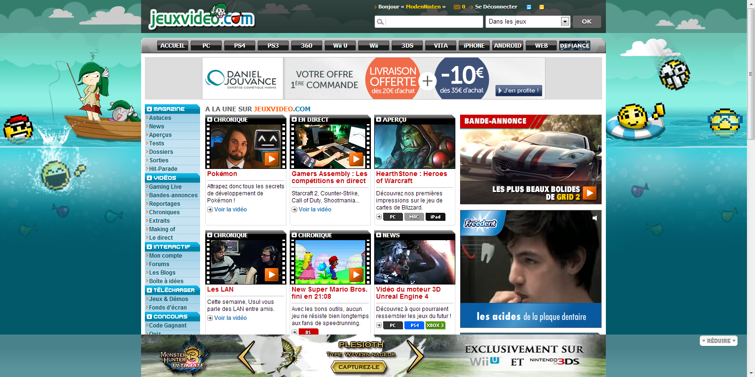Click the CAPTUREZ-LE button
The image size is (755, 377).
click(359, 367)
